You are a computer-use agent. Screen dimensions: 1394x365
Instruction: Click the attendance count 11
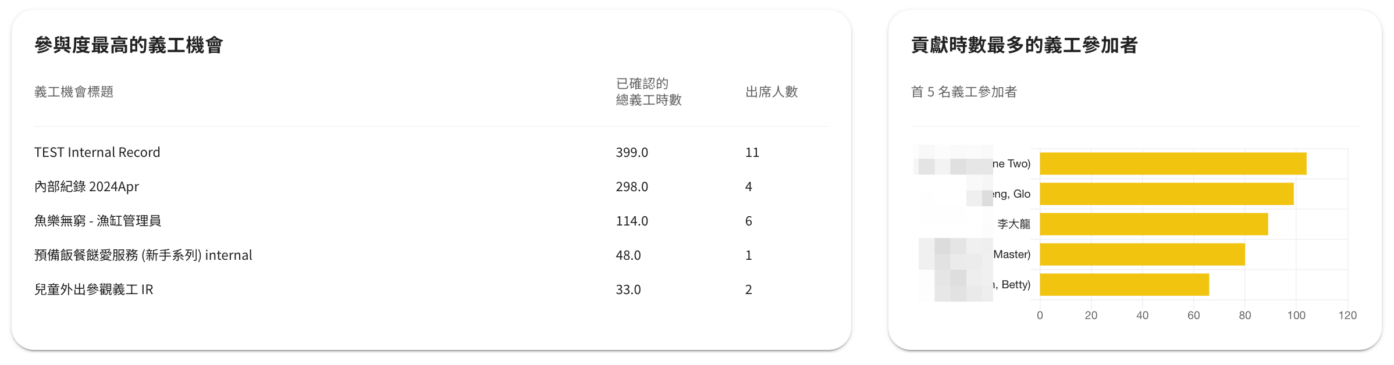pos(752,152)
